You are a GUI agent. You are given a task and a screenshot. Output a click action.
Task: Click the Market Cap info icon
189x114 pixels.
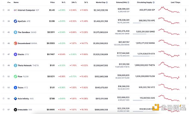point(107,3)
